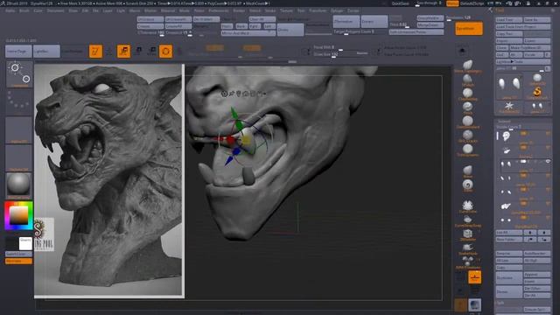Click the LightBox button
The width and height of the screenshot is (560, 315).
click(x=46, y=52)
